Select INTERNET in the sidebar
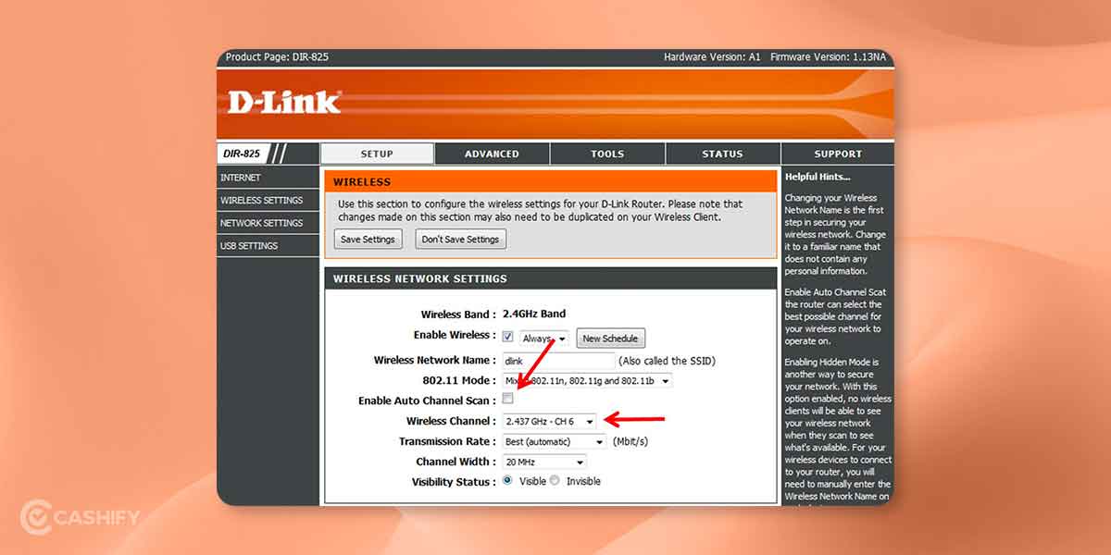This screenshot has width=1111, height=555. [x=268, y=178]
